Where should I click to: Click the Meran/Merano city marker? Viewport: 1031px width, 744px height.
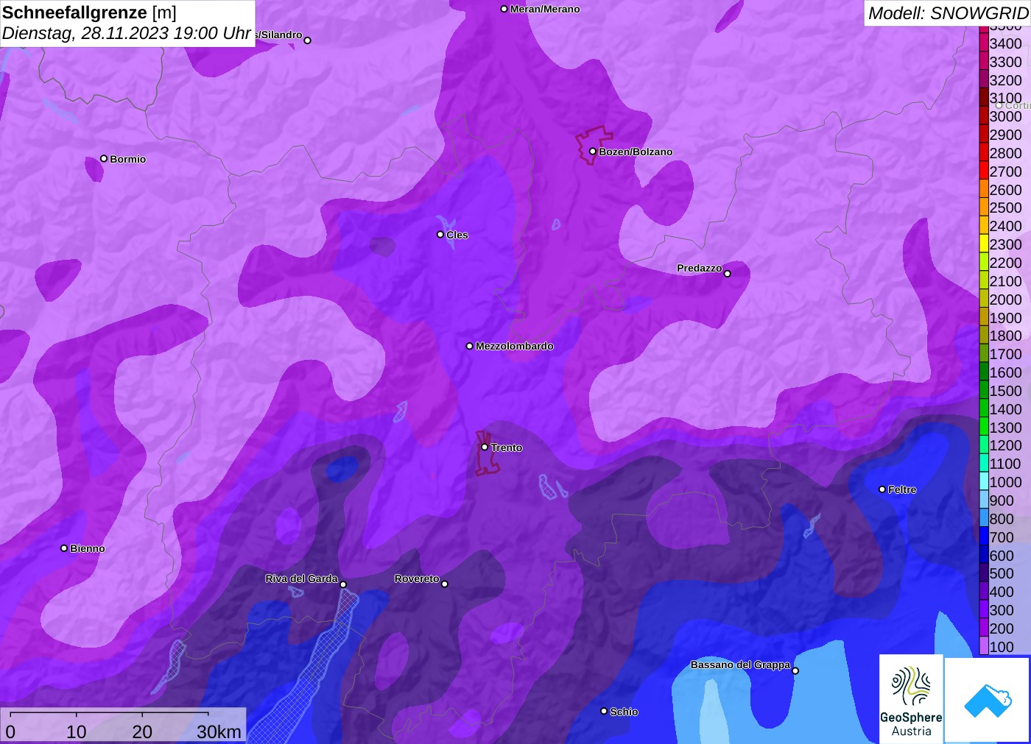[x=504, y=9]
